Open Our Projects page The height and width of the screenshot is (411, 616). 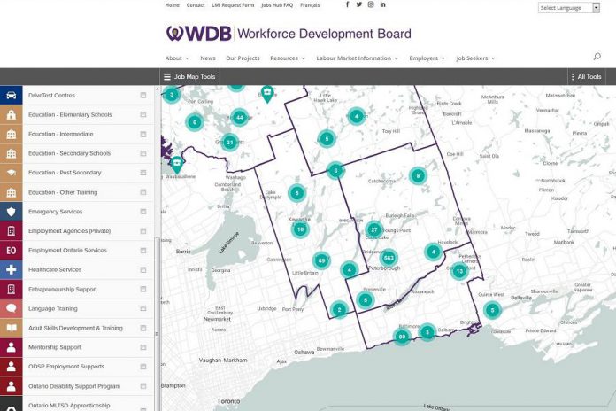pos(243,58)
